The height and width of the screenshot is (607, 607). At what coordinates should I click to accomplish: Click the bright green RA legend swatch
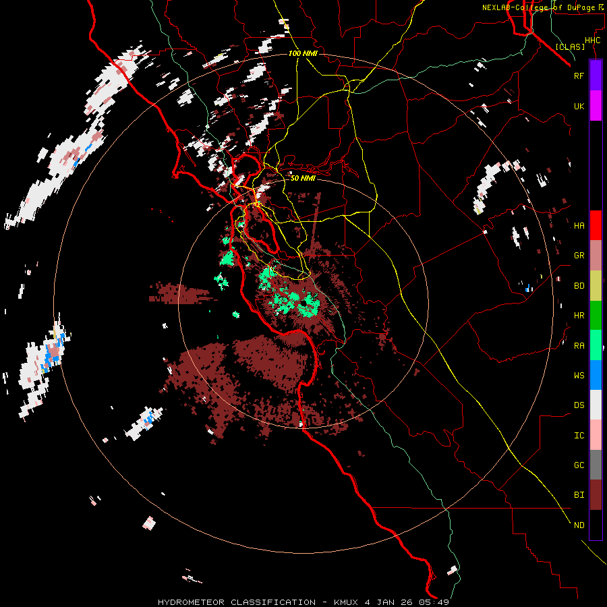tap(596, 345)
